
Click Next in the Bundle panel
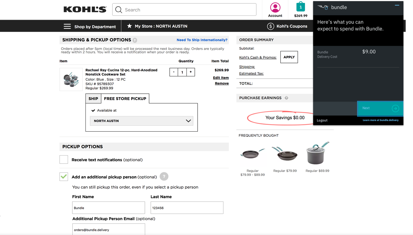point(380,108)
